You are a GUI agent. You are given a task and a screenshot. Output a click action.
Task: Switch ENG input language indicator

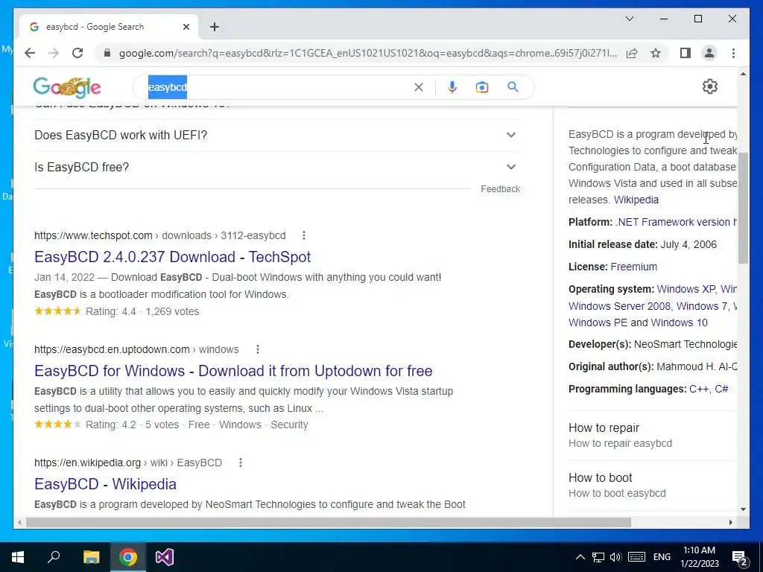662,557
